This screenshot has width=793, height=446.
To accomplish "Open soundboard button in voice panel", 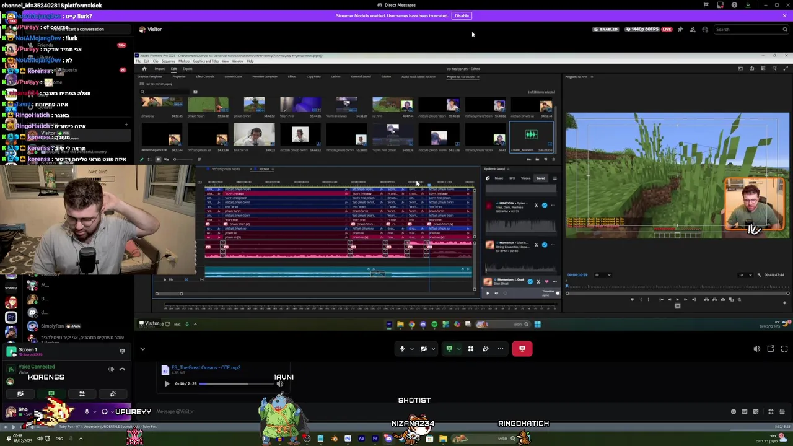I will (113, 394).
